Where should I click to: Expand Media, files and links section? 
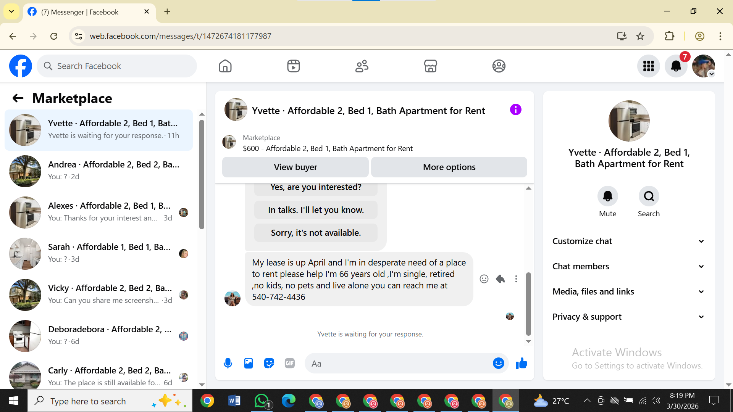pos(629,291)
